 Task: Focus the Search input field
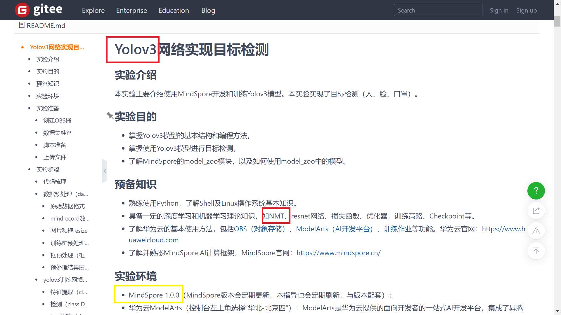(438, 10)
